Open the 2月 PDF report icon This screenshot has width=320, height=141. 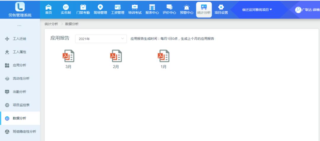point(116,56)
